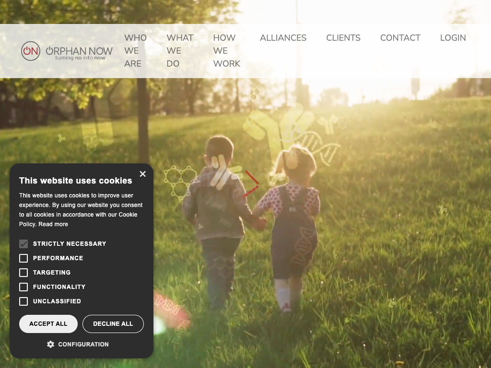Image resolution: width=491 pixels, height=368 pixels.
Task: Click the Targeting label text
Action: coord(52,273)
